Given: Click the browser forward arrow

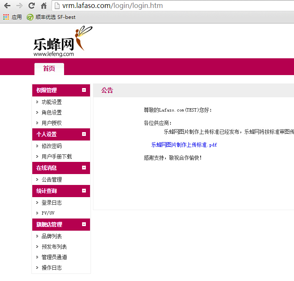Looking at the screenshot, I should coord(19,6).
